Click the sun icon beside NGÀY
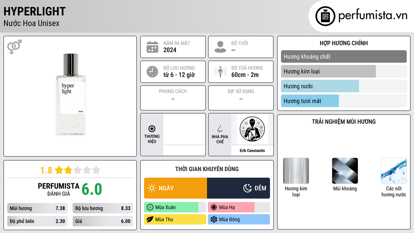This screenshot has width=414, height=233. 152,188
